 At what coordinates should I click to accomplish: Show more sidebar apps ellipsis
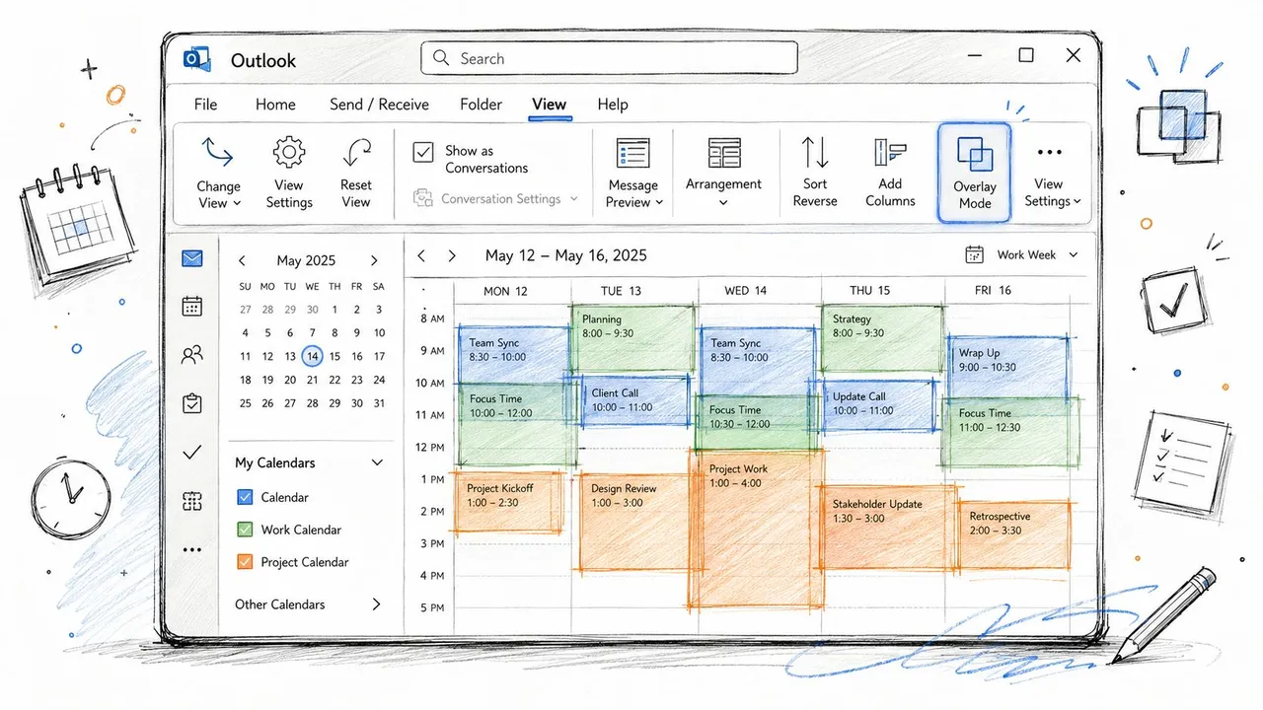(192, 550)
